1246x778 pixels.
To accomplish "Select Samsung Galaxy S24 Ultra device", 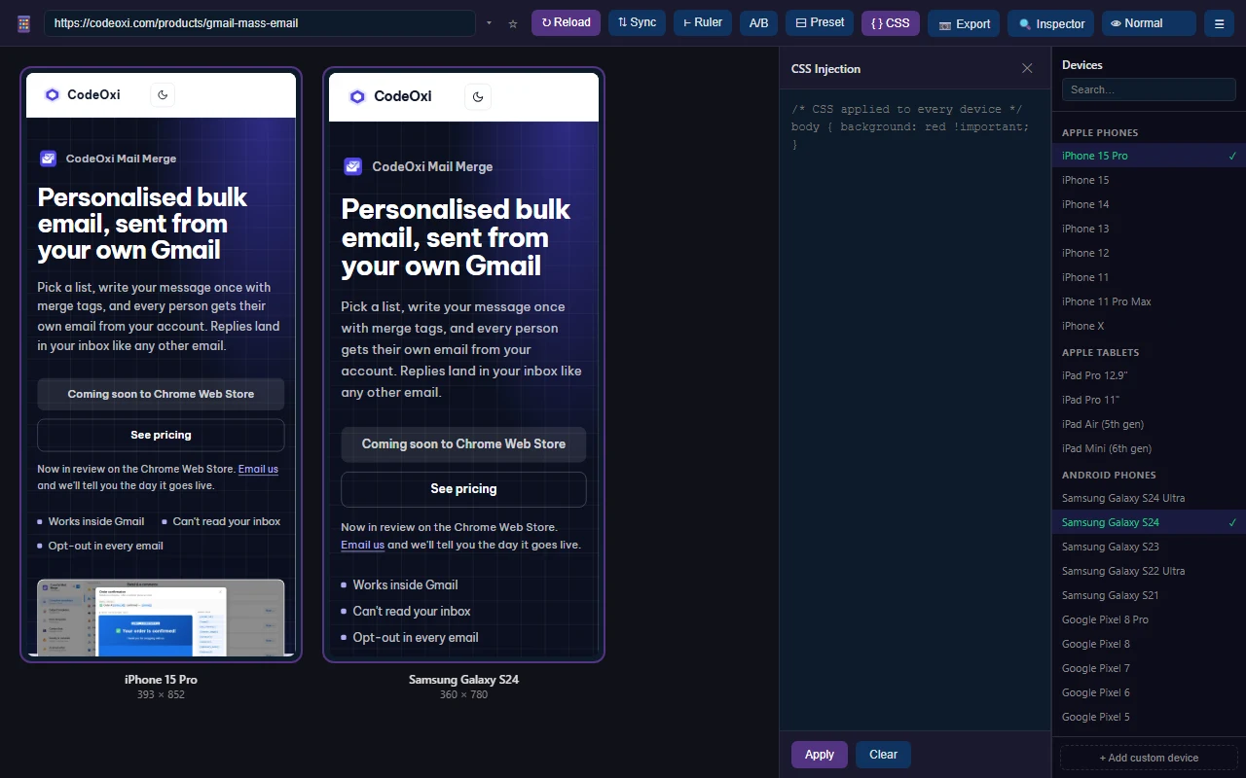I will 1149,498.
